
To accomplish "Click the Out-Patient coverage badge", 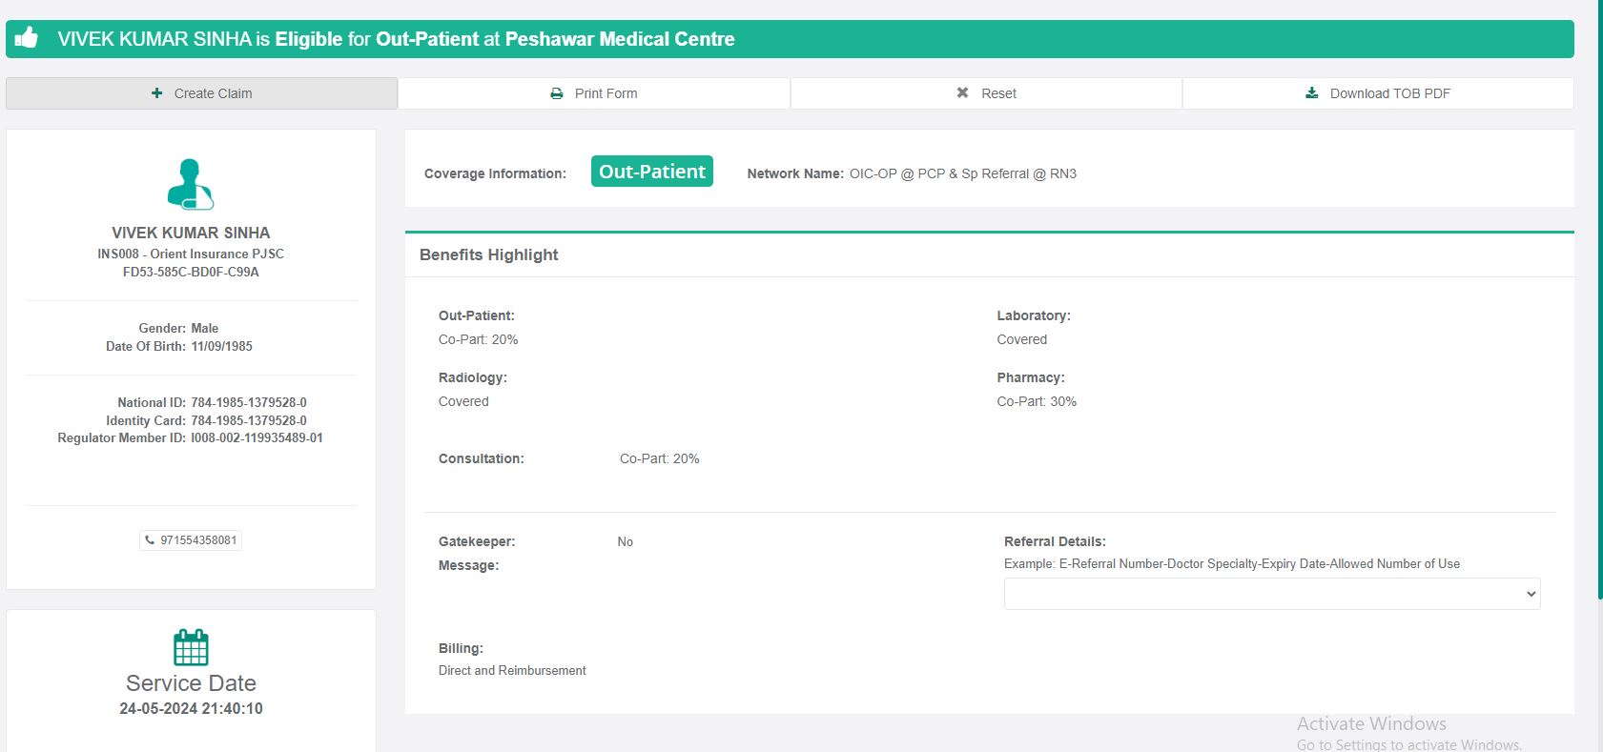I will pos(651,172).
